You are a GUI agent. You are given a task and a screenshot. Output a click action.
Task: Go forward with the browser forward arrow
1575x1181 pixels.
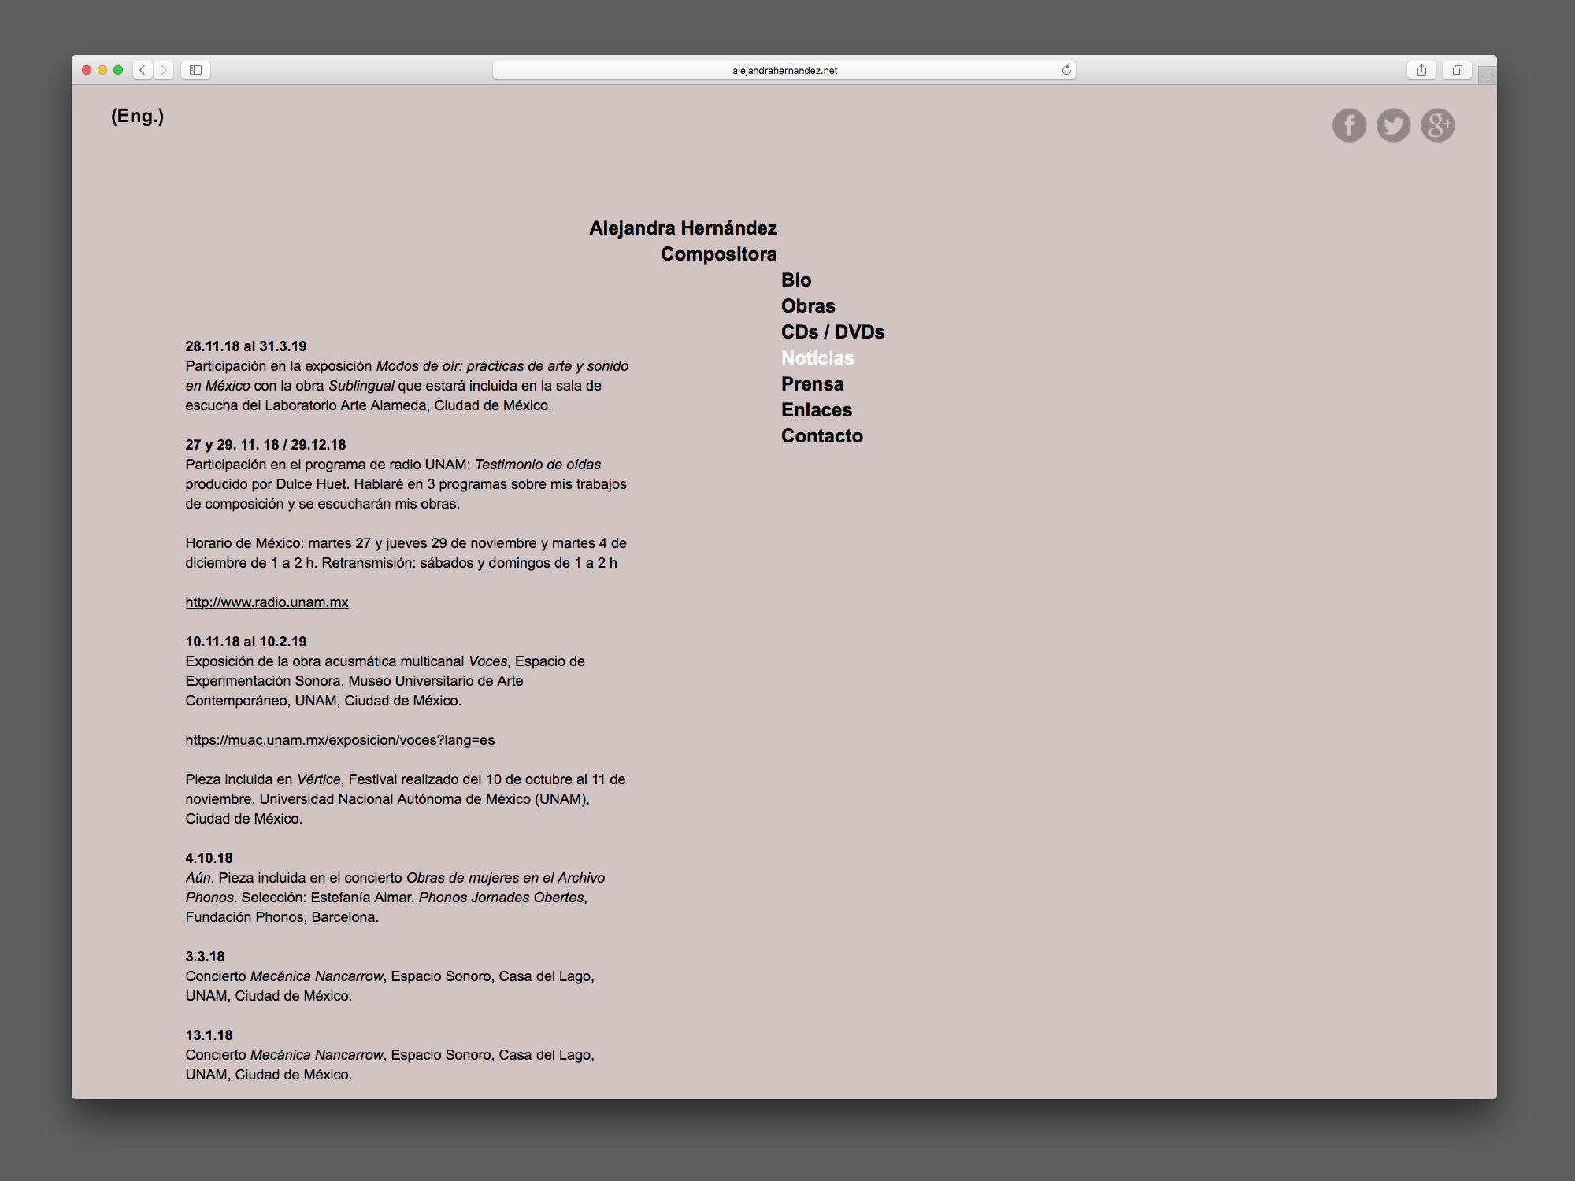pos(164,70)
